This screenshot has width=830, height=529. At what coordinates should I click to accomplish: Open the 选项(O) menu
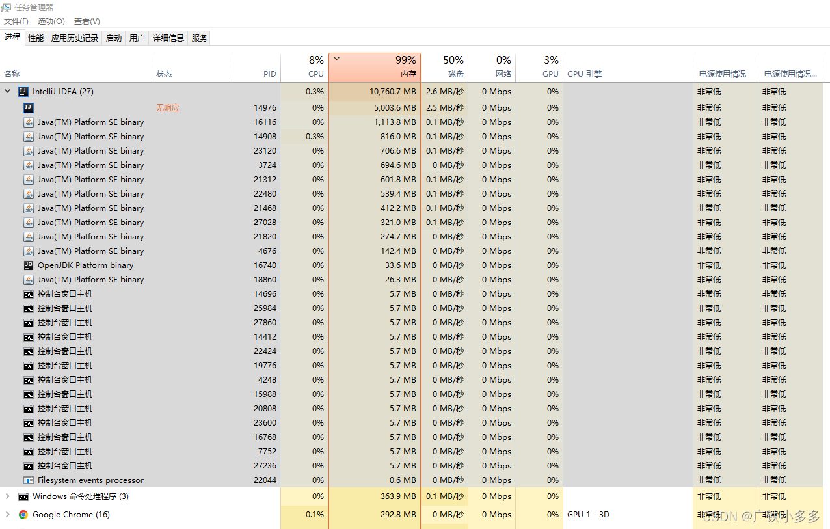[x=51, y=21]
